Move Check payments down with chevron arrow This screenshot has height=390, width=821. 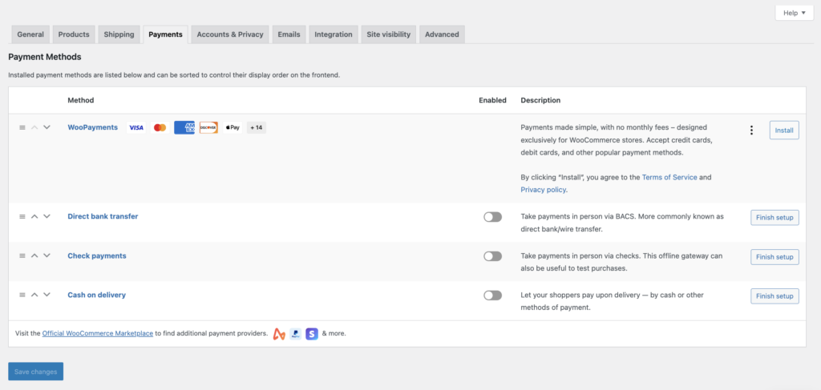click(47, 255)
